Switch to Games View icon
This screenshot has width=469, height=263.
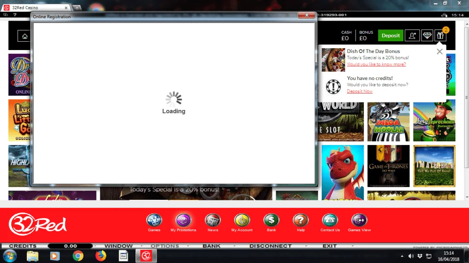pyautogui.click(x=359, y=220)
